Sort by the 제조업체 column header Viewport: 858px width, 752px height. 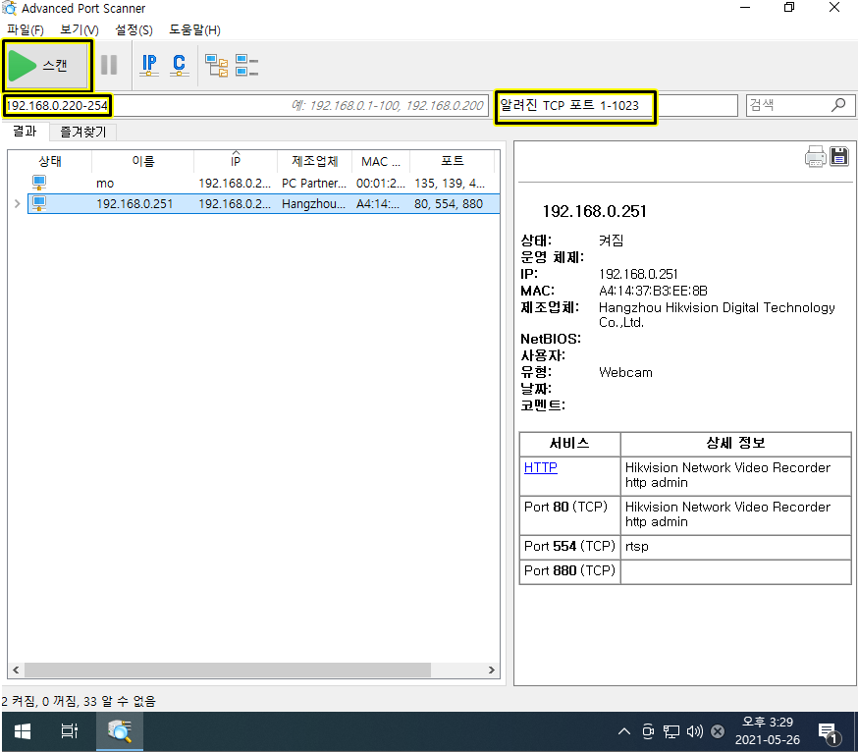click(x=315, y=161)
